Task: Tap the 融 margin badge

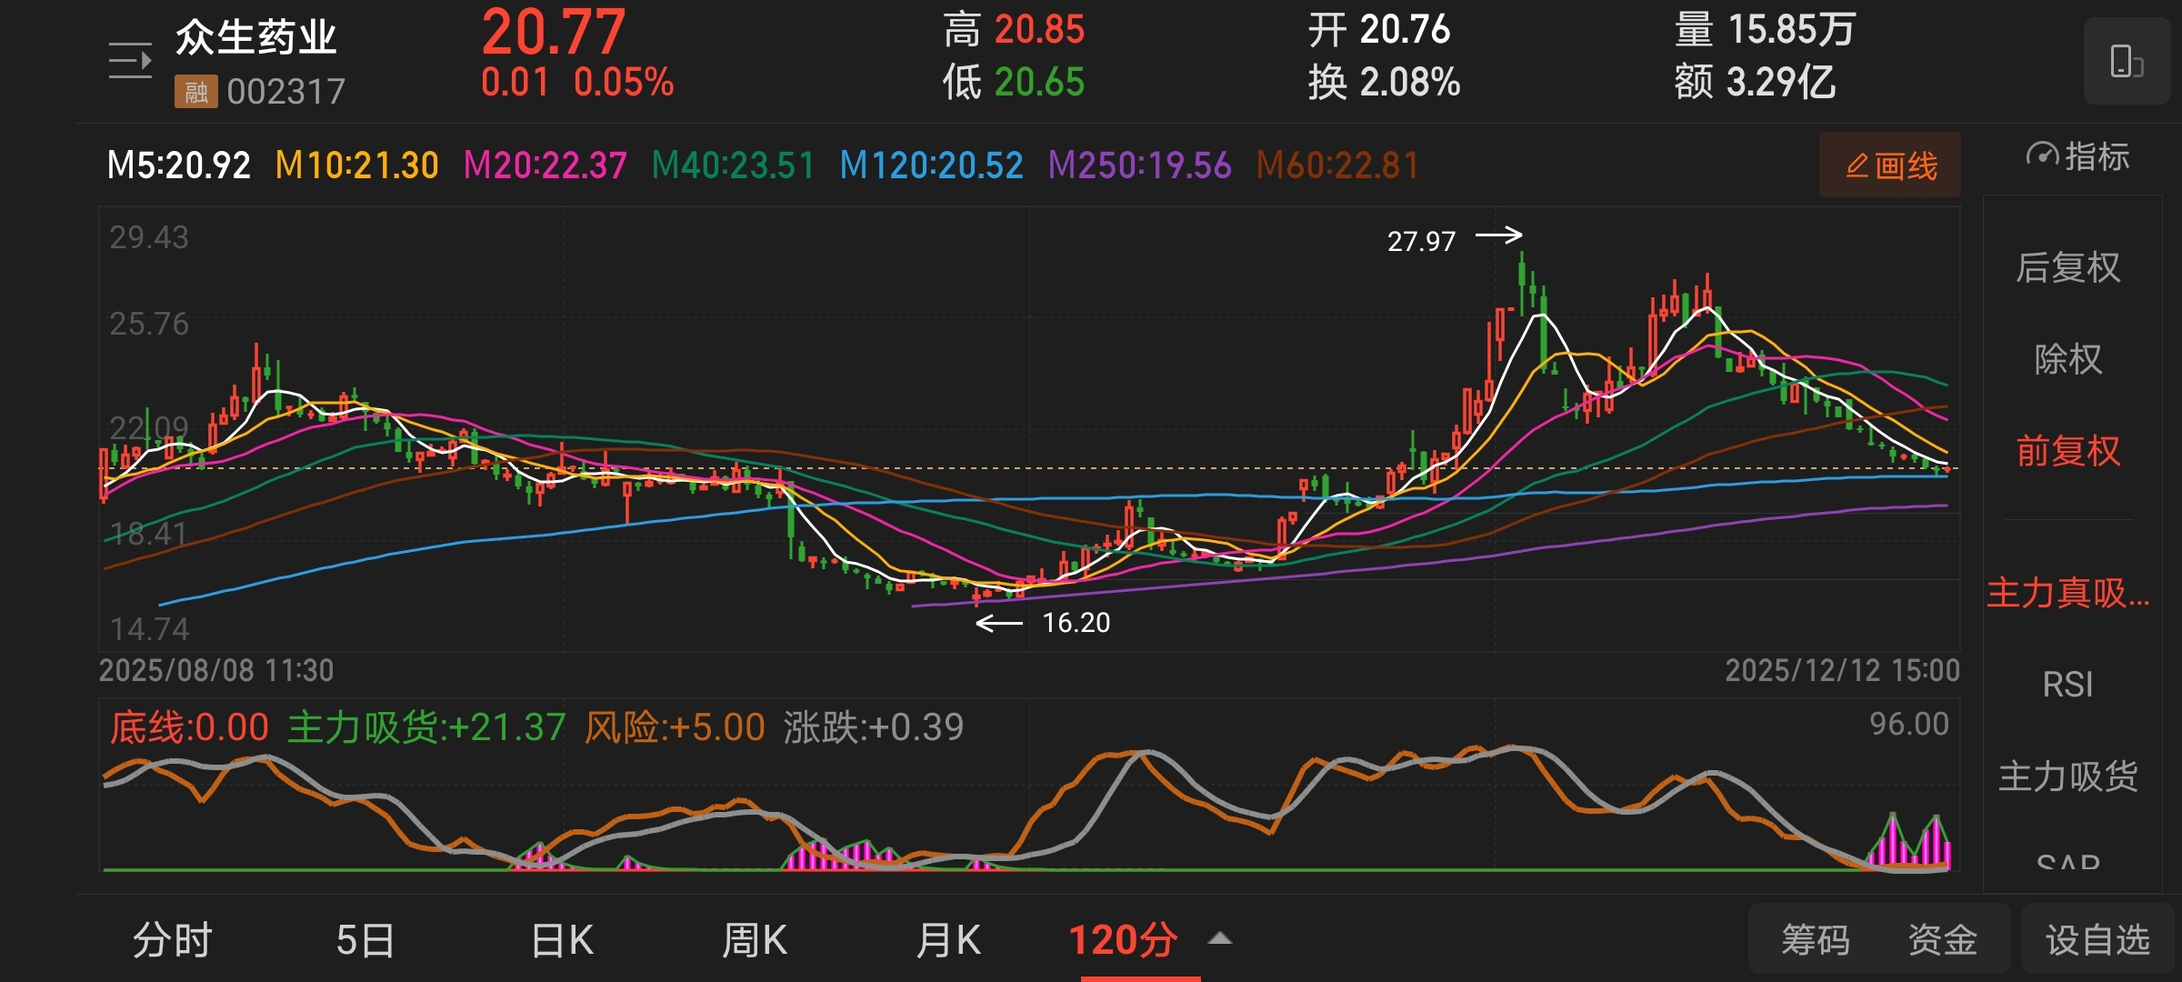Action: 195,92
